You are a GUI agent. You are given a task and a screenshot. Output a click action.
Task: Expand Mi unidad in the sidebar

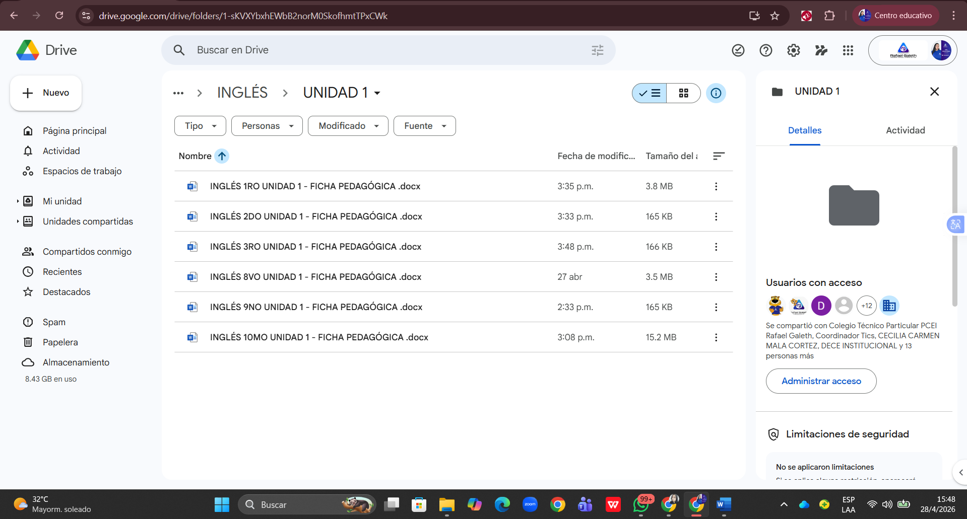(x=18, y=201)
